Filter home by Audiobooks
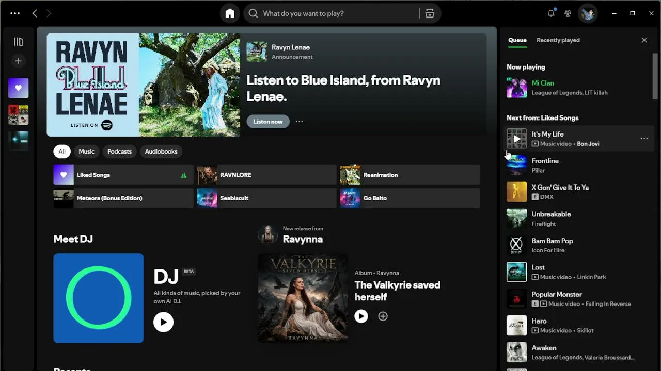 click(x=161, y=151)
